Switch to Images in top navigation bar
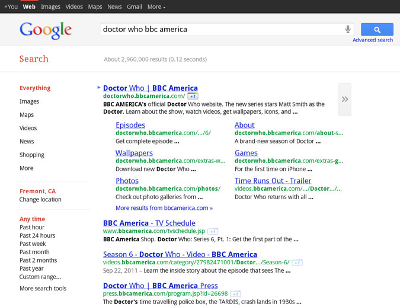Screen dimensions: 400x307 point(50,7)
